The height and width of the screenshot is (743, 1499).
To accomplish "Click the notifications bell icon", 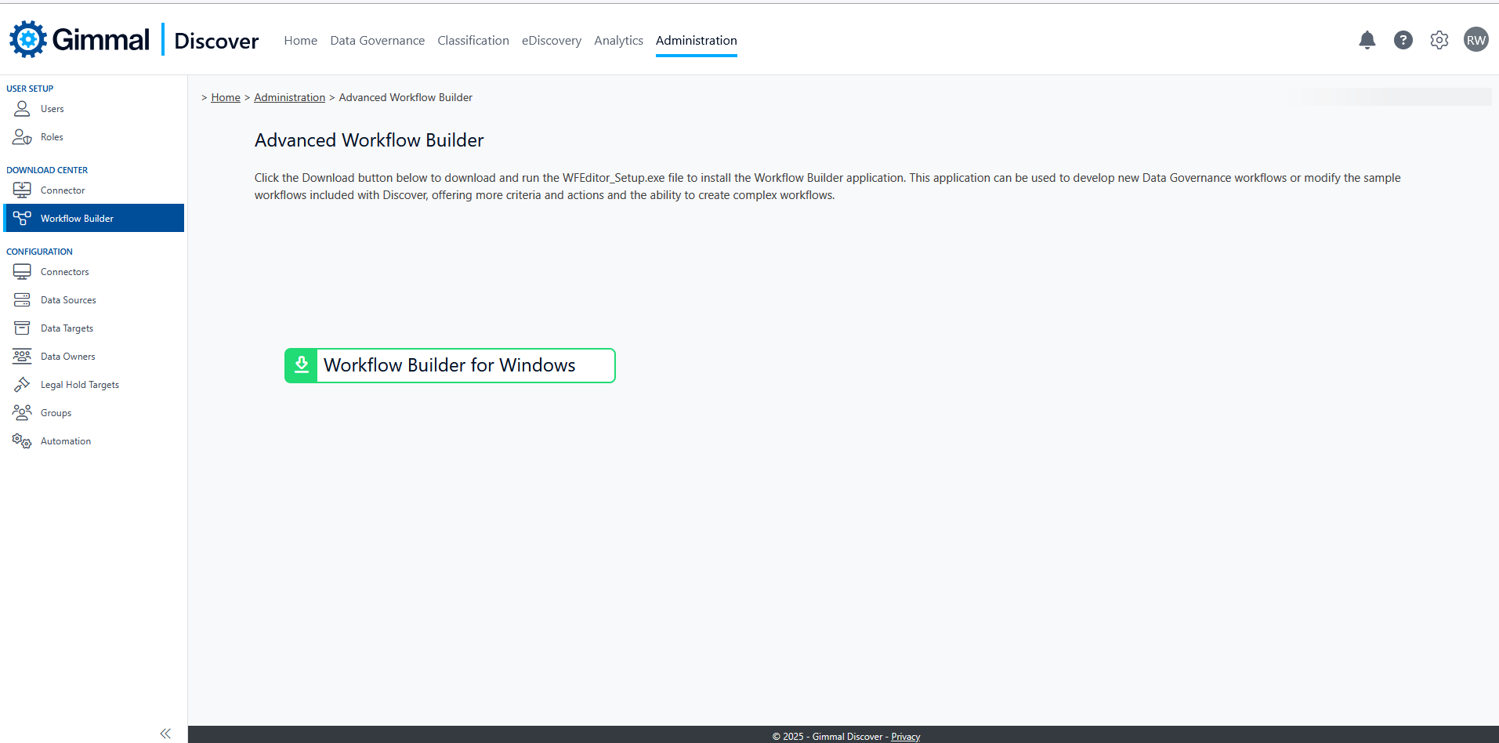I will coord(1367,40).
